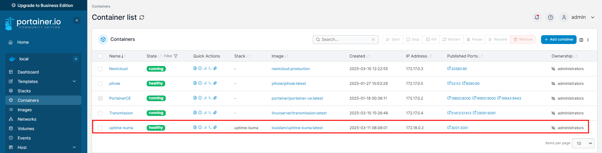602x153 pixels.
Task: Open the items per page dropdown
Action: click(583, 143)
